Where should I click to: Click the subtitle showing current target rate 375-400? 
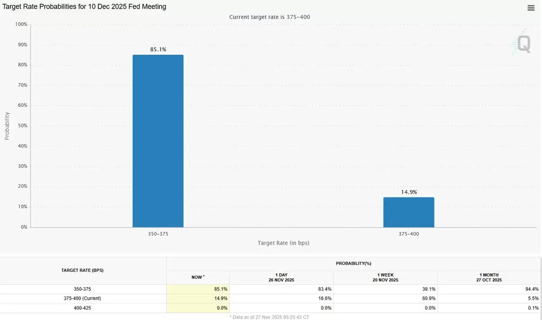coord(271,17)
